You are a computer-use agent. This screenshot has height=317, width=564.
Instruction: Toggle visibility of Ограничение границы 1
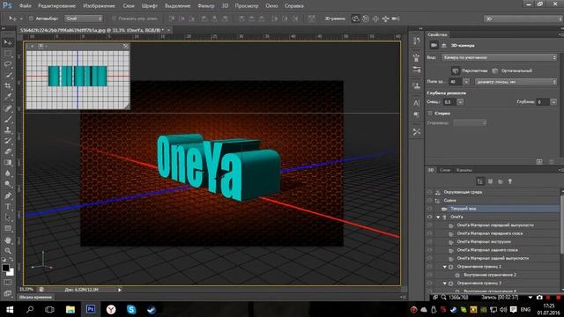[x=429, y=266]
